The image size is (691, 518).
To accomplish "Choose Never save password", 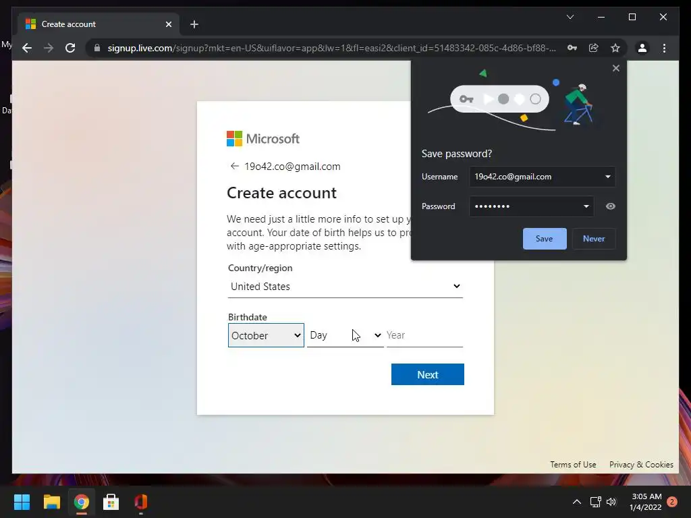I will click(594, 239).
